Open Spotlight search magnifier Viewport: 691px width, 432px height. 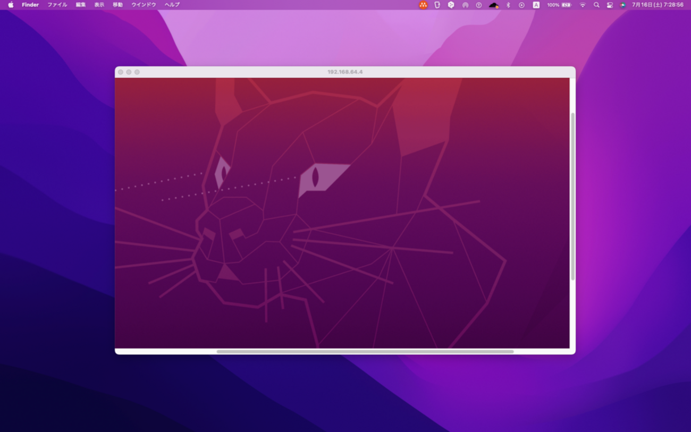[x=596, y=5]
